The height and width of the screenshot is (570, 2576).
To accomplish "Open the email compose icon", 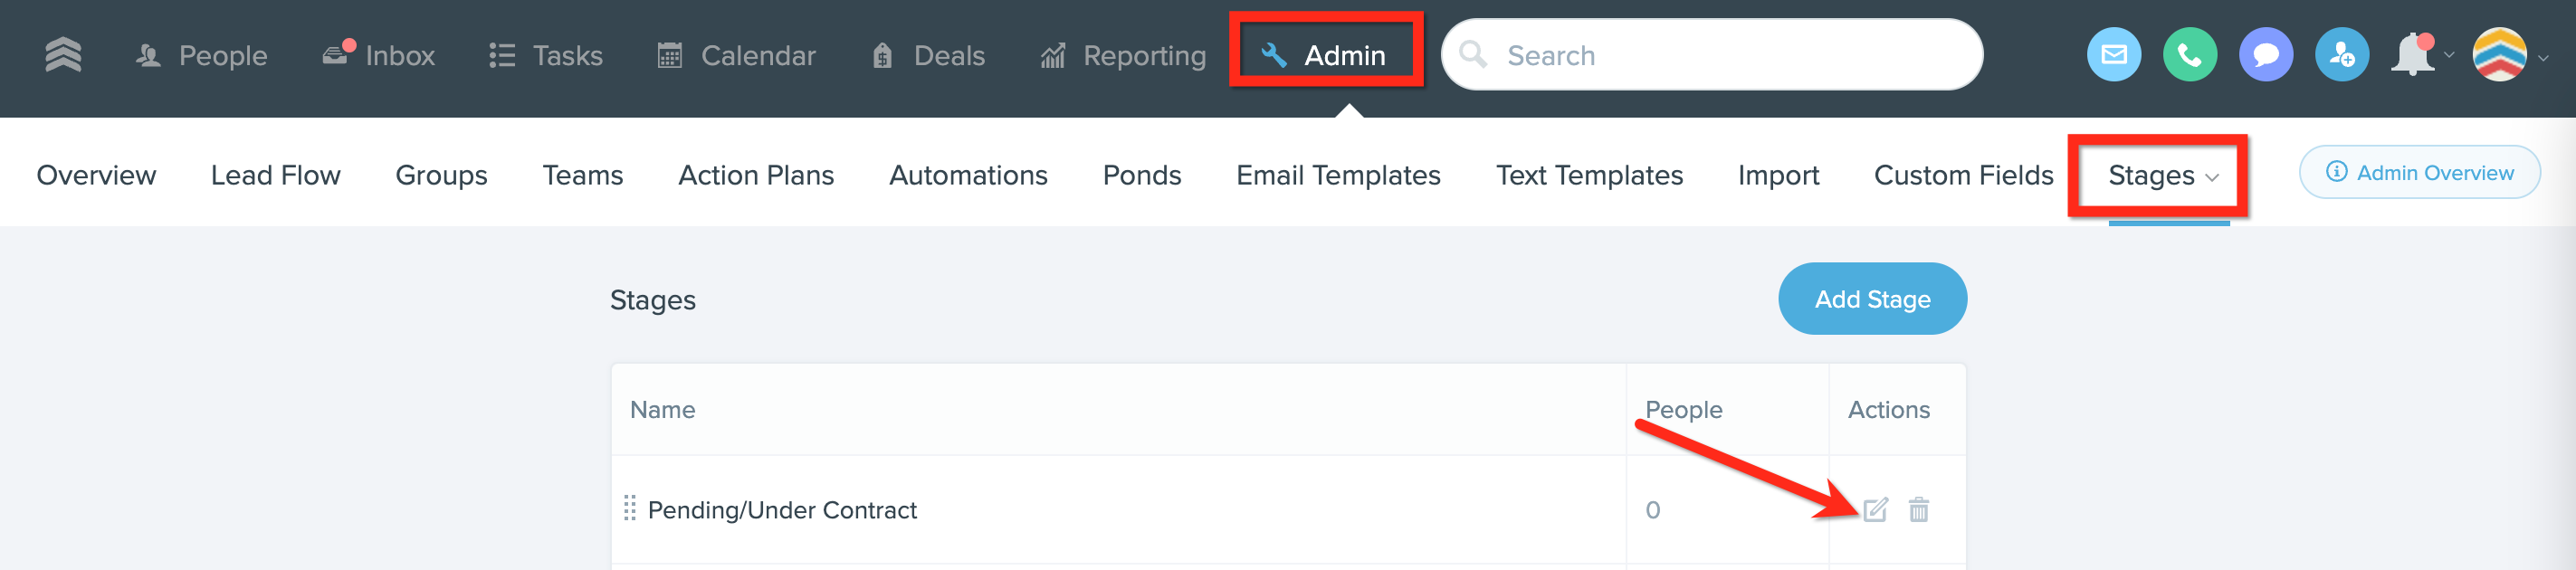I will click(2113, 55).
